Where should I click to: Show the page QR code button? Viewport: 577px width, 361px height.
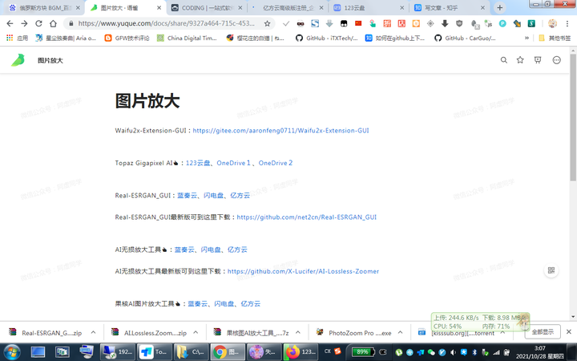point(551,270)
